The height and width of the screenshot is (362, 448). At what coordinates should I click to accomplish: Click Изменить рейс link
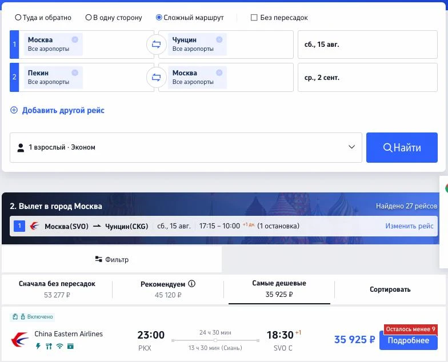(x=409, y=226)
